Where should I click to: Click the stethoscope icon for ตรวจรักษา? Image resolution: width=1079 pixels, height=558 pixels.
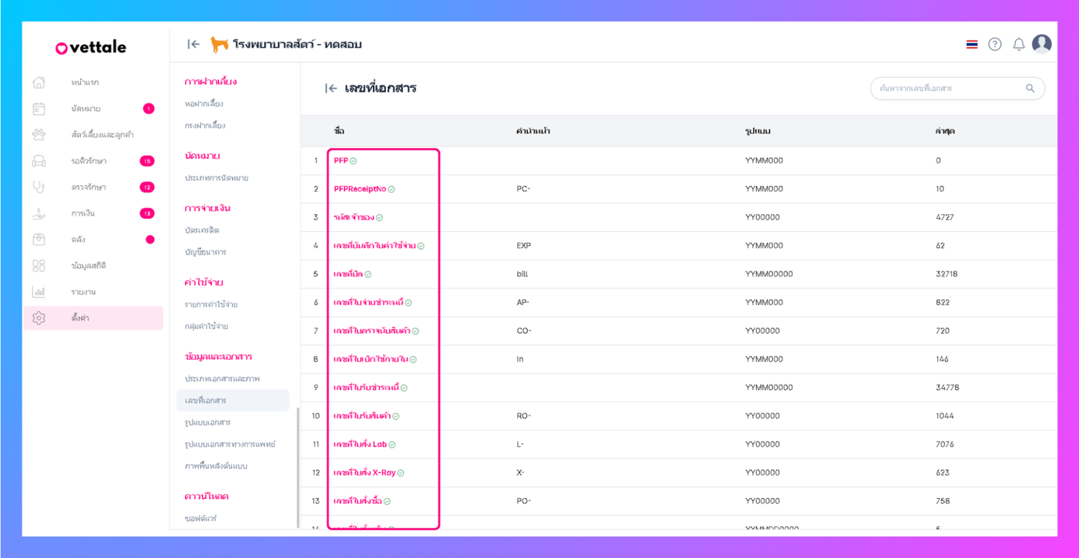(39, 187)
